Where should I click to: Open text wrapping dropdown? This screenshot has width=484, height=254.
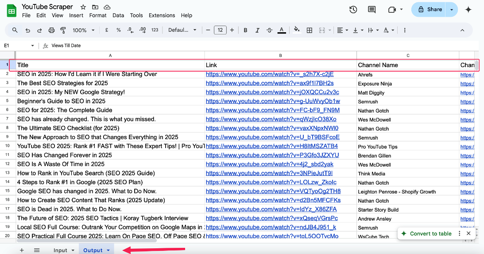(373, 30)
